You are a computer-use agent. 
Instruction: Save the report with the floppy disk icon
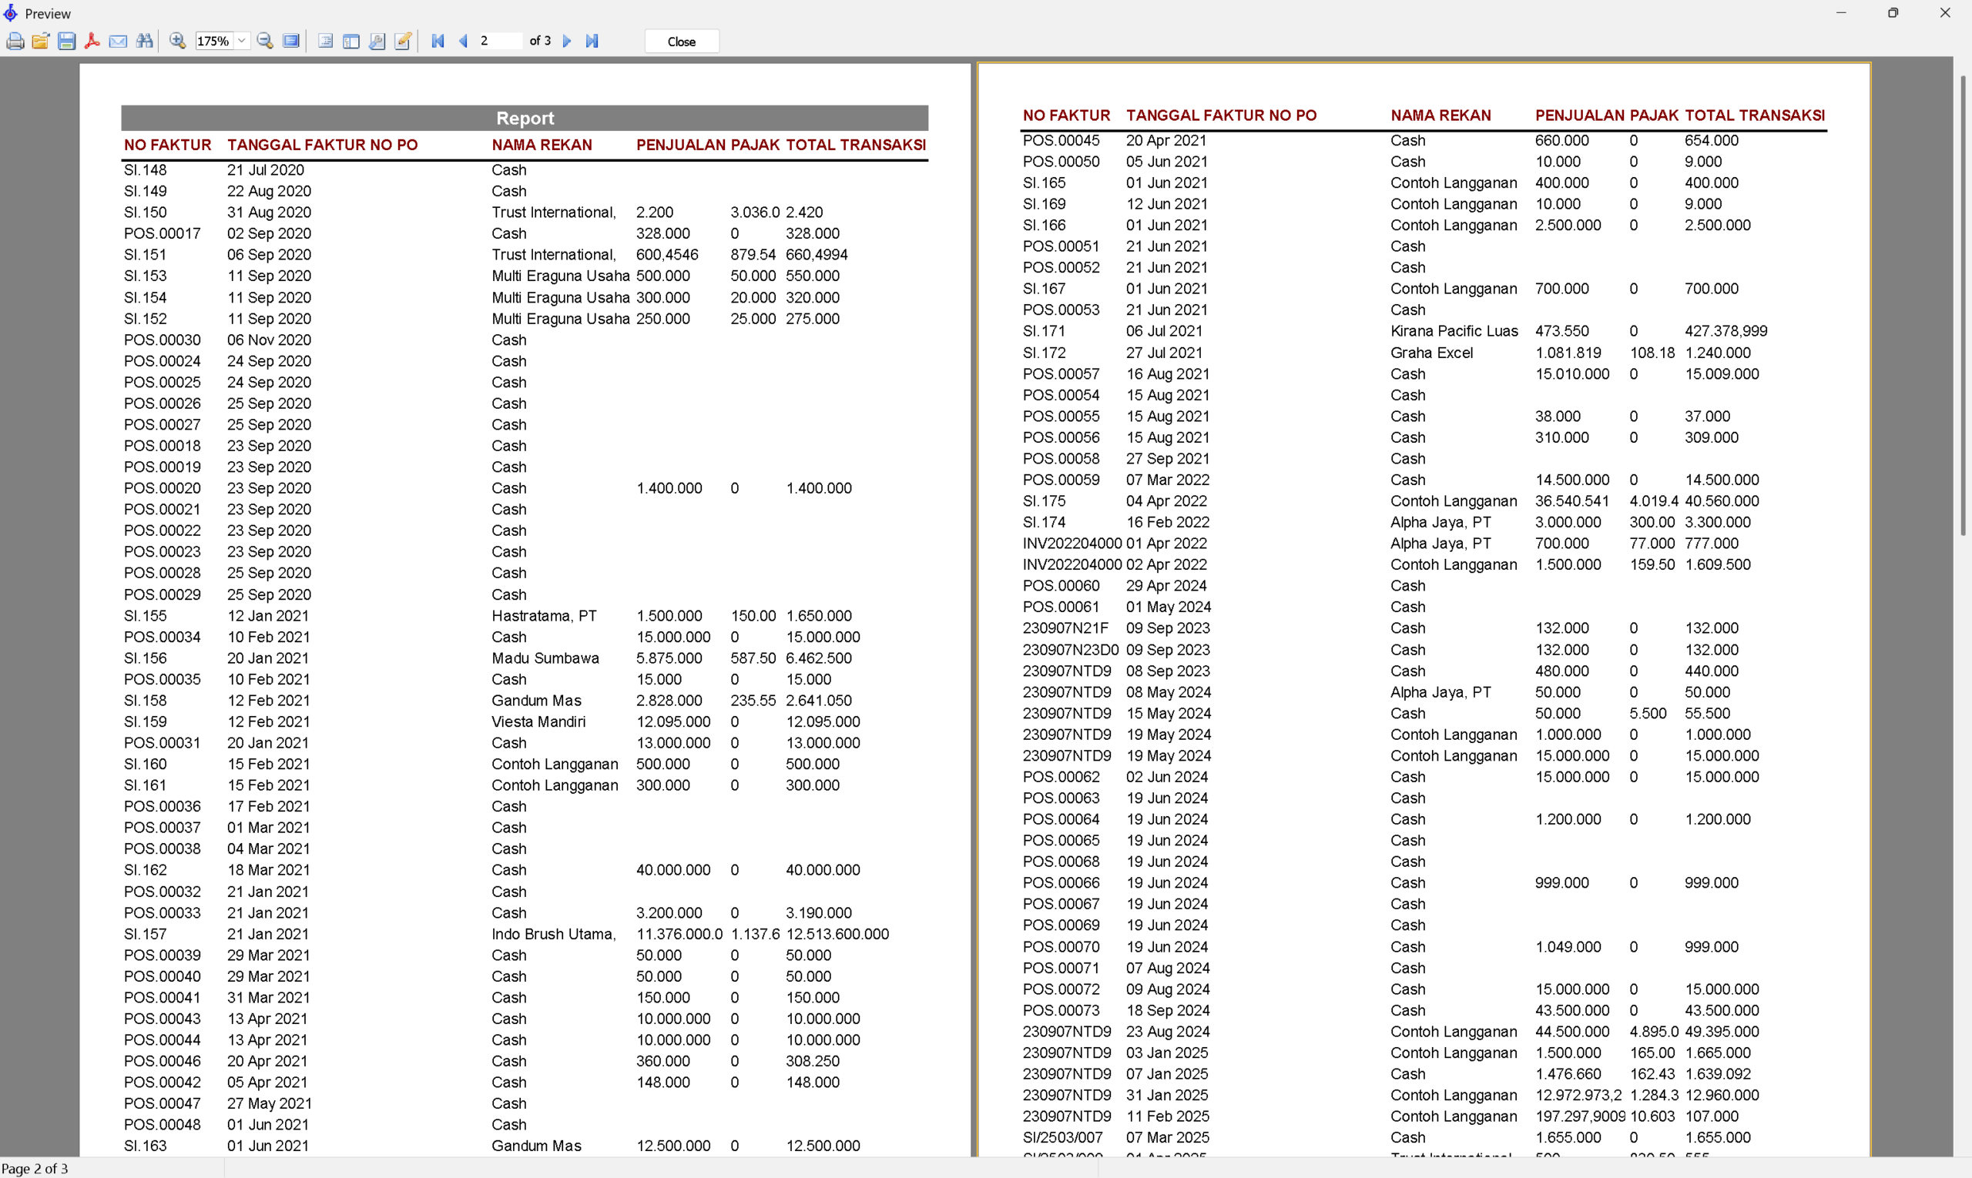pos(67,42)
